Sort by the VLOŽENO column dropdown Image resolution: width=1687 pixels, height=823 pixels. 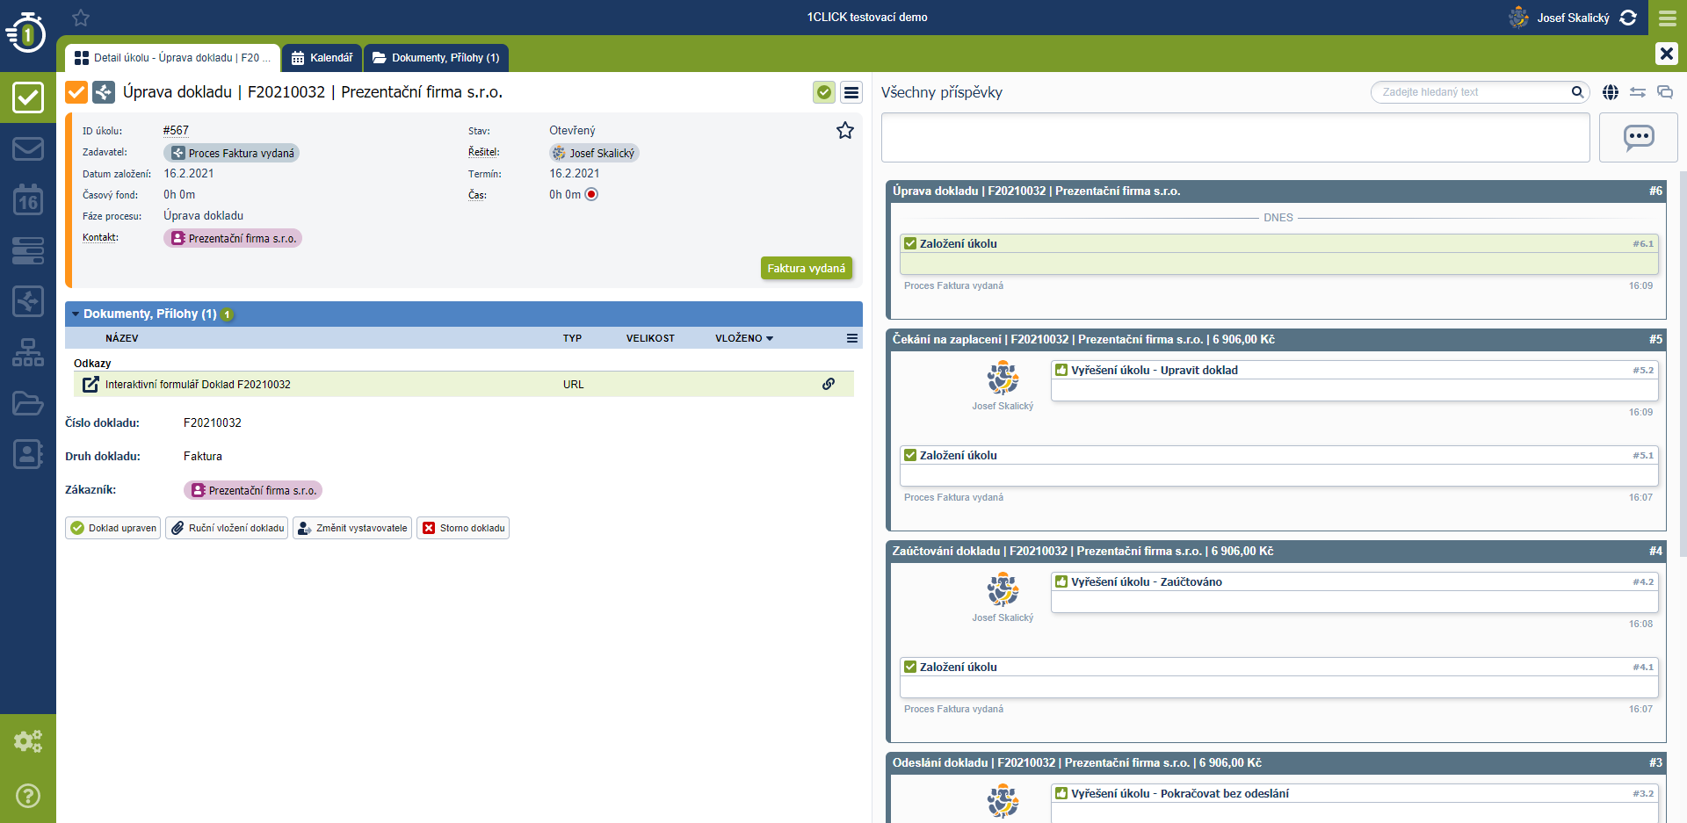pos(743,338)
